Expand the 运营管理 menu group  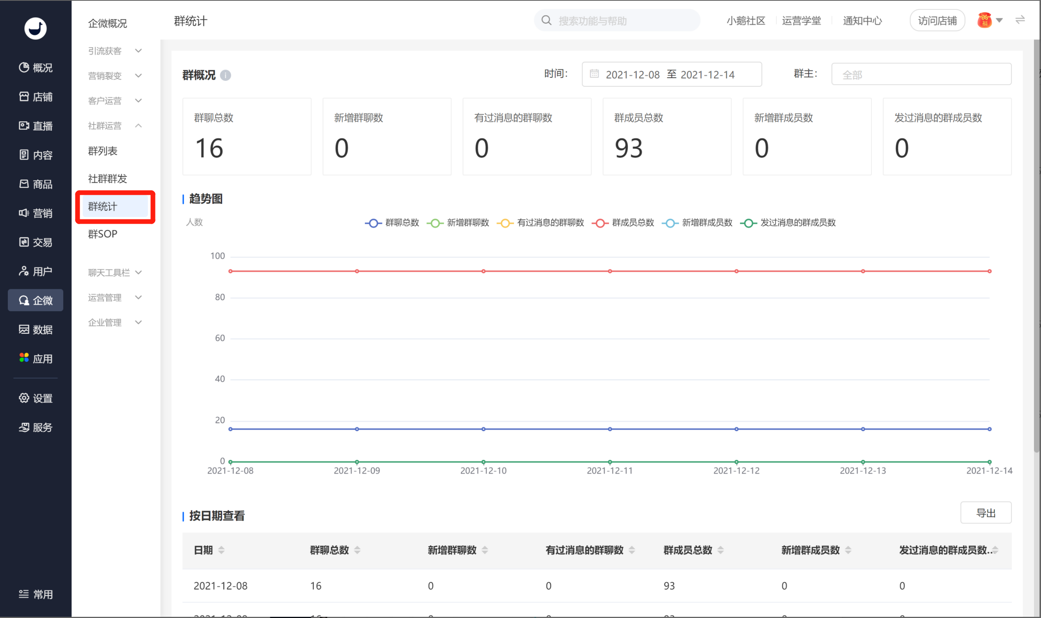(x=115, y=297)
